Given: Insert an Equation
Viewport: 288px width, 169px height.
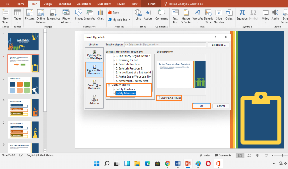Looking at the screenshot, I should 242,15.
